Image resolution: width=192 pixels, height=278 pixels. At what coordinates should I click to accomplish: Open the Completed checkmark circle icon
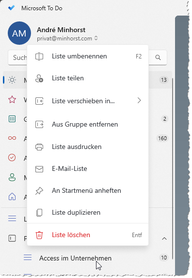pyautogui.click(x=12, y=158)
